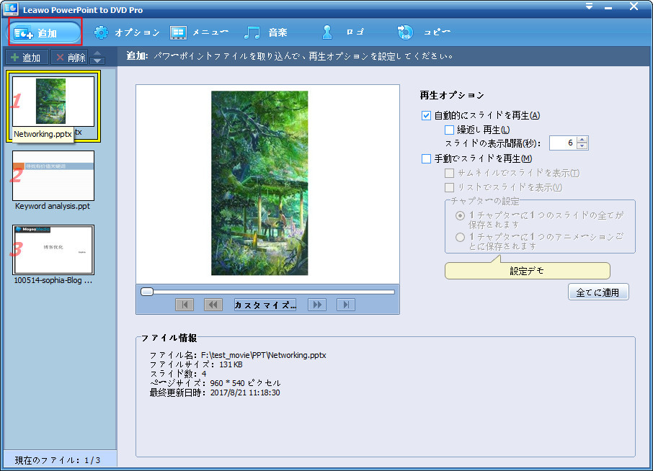Jump to first slide in preview
Image resolution: width=653 pixels, height=471 pixels.
(185, 305)
